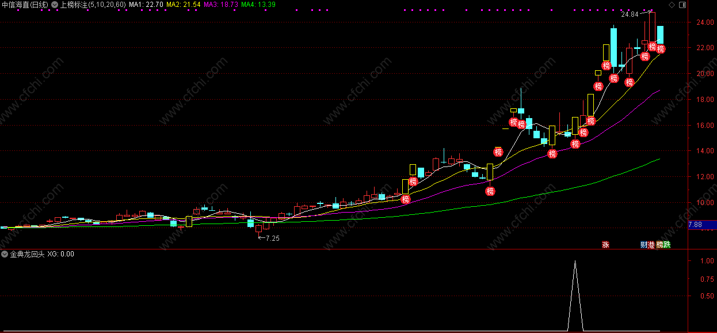Click the brown 榜 event marker
Image resolution: width=717 pixels, height=333 pixels.
[659, 245]
